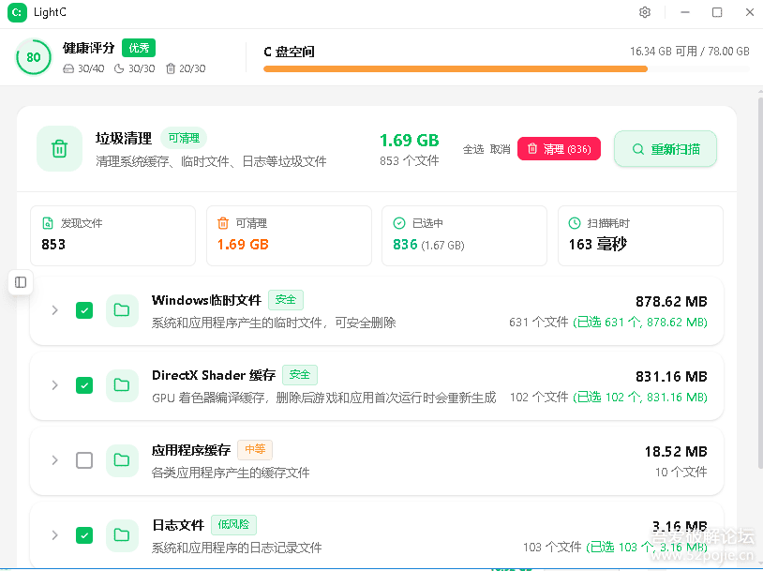Click the 扫描耗时 clock icon
This screenshot has height=571, width=763.
point(575,223)
